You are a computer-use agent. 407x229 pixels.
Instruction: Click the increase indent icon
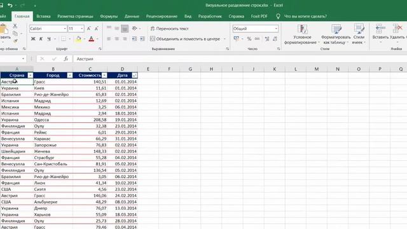(x=142, y=39)
